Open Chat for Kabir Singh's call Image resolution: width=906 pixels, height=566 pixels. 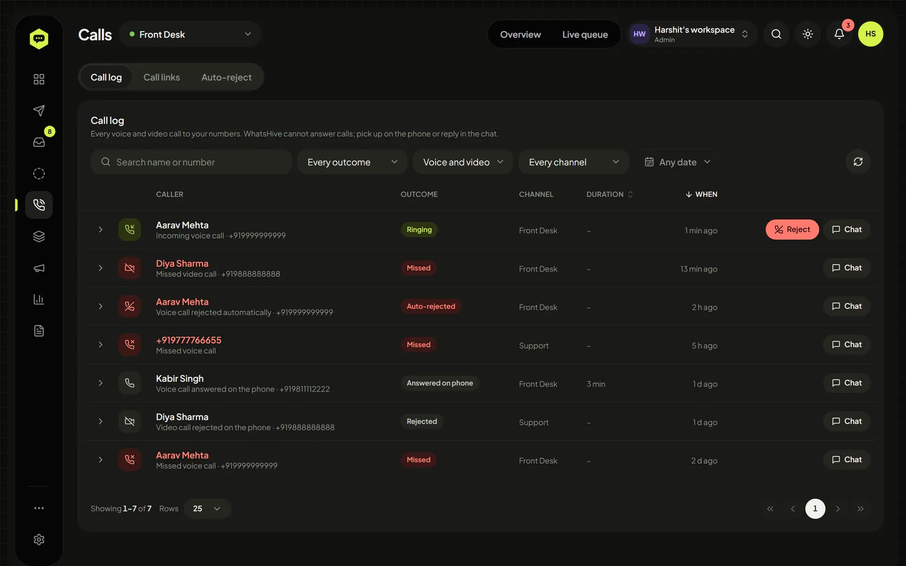[847, 383]
